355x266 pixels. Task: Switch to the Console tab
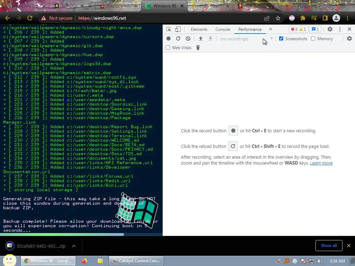[223, 29]
